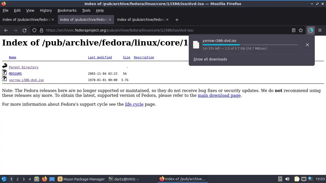Image resolution: width=326 pixels, height=183 pixels.
Task: Open the update notification tray icon
Action: point(310,179)
